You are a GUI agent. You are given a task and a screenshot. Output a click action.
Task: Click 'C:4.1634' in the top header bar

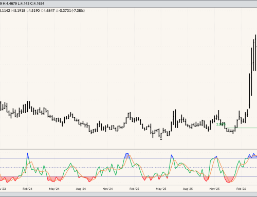[38, 3]
